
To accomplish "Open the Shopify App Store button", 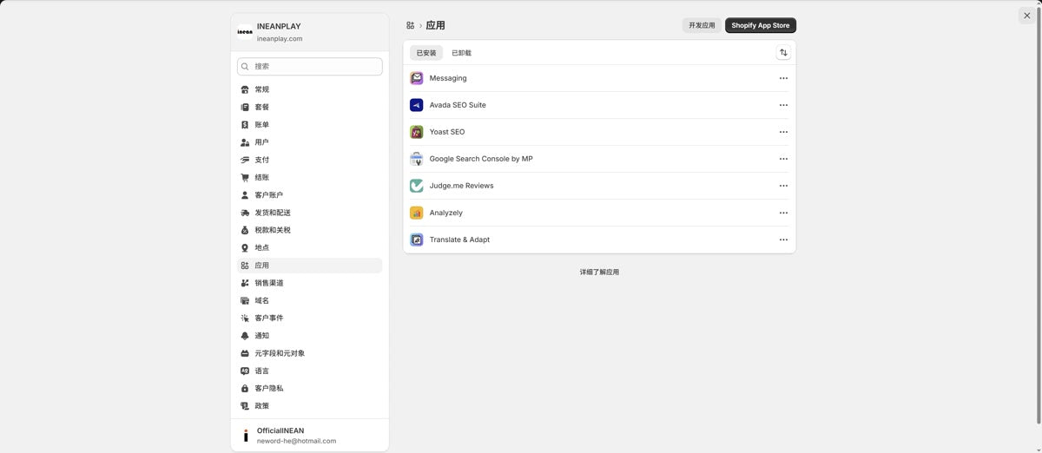I will coord(761,25).
